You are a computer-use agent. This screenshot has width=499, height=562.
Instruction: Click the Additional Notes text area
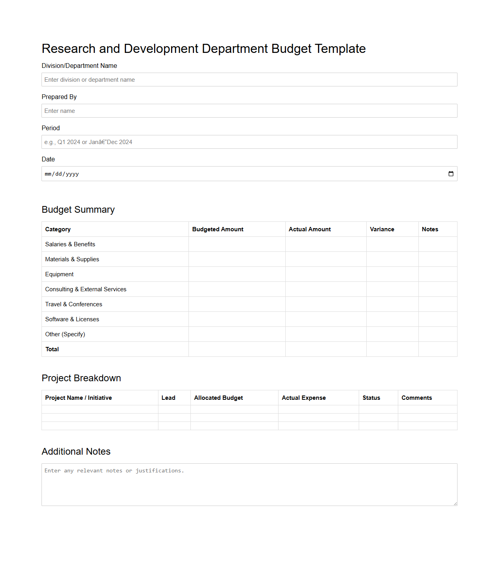249,483
